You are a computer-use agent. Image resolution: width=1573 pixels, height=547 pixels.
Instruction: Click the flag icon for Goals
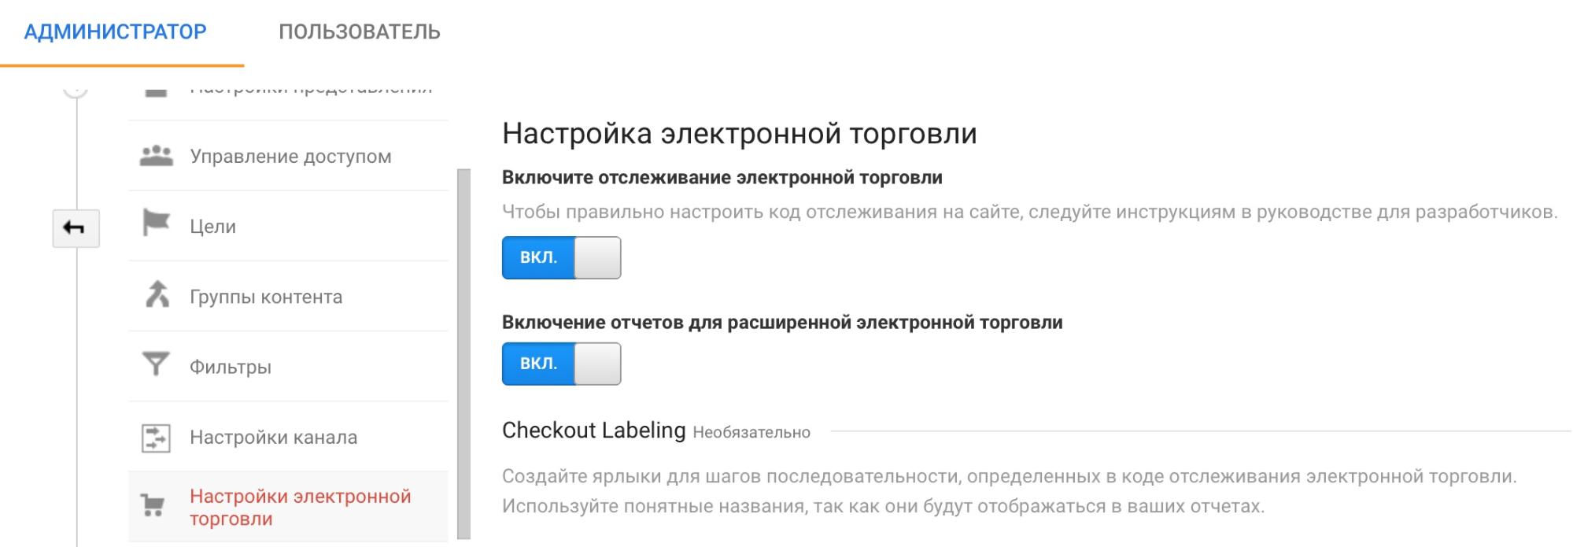click(156, 224)
